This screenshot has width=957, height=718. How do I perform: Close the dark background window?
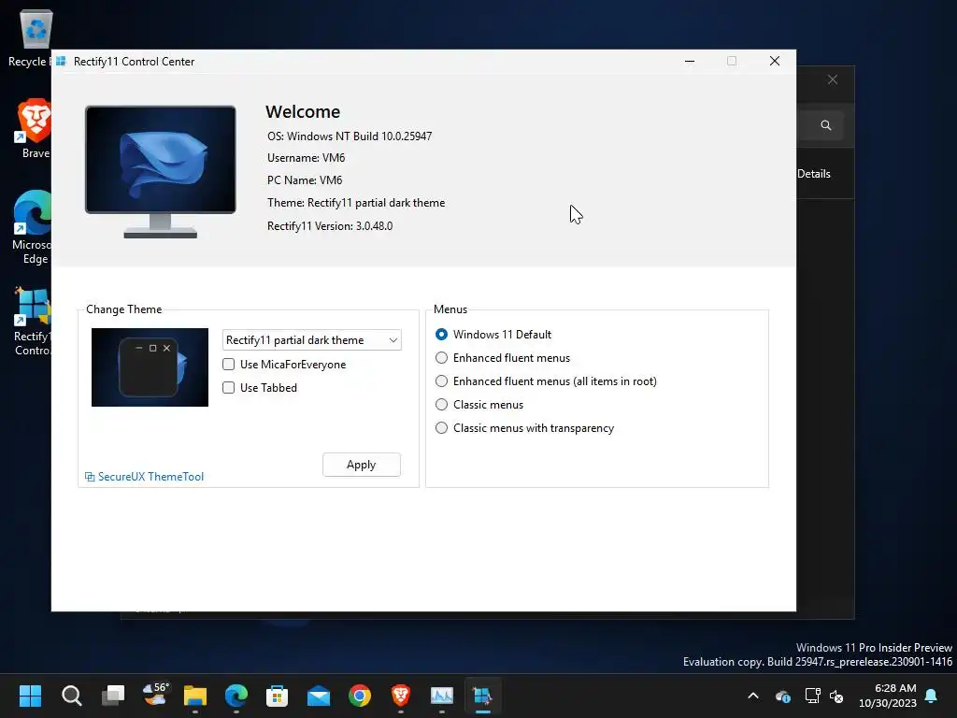pyautogui.click(x=833, y=80)
